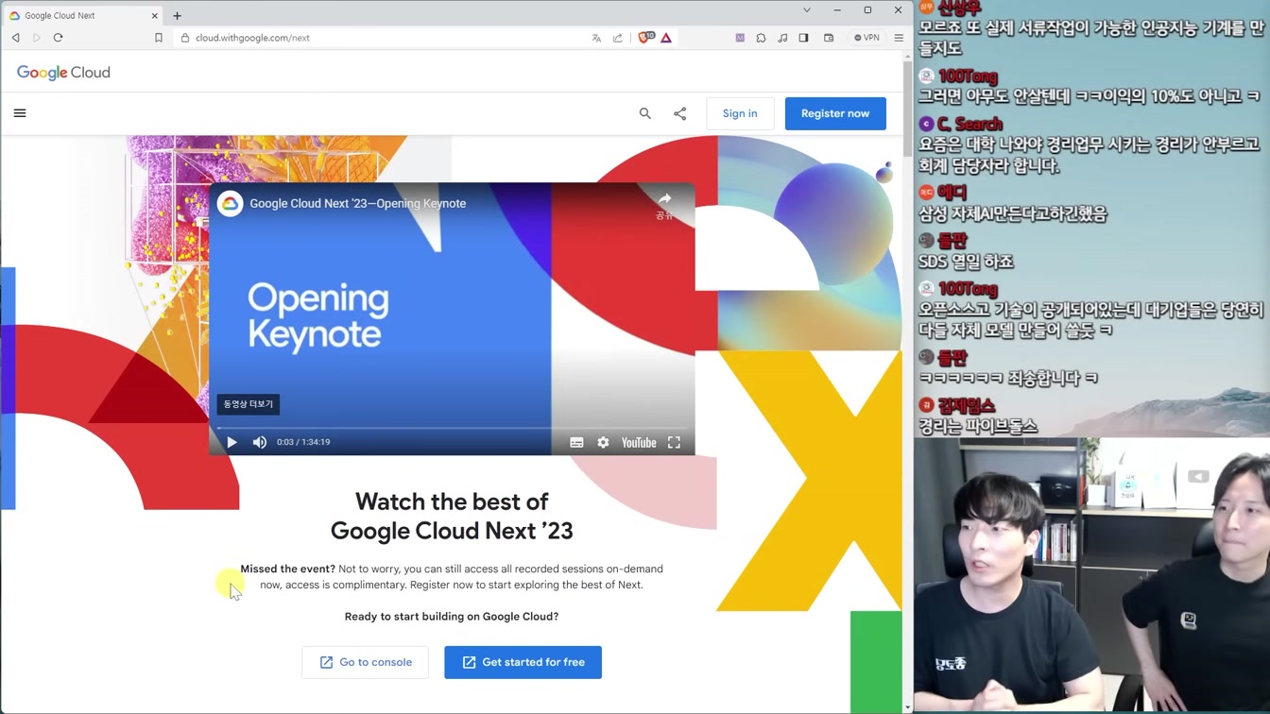This screenshot has width=1270, height=714.
Task: Open the Brave Wallet icon
Action: pos(829,38)
